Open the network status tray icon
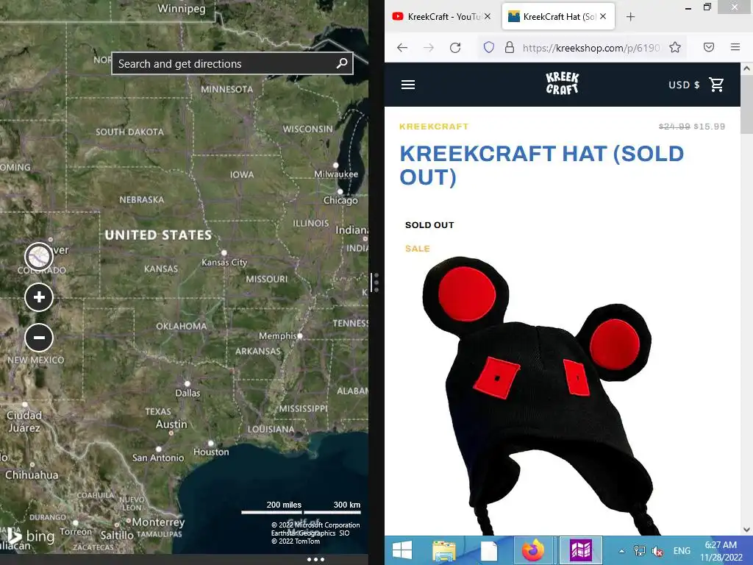This screenshot has height=565, width=753. (x=639, y=550)
